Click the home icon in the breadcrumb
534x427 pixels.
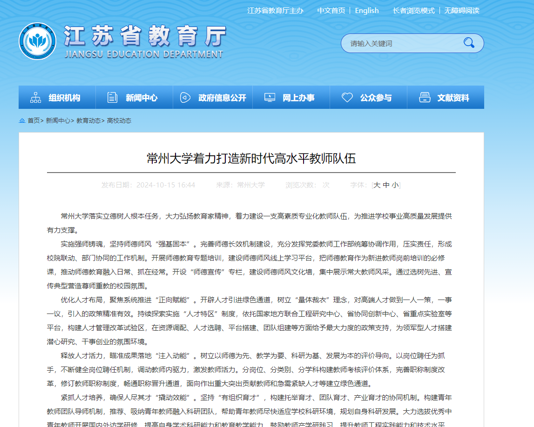click(22, 120)
